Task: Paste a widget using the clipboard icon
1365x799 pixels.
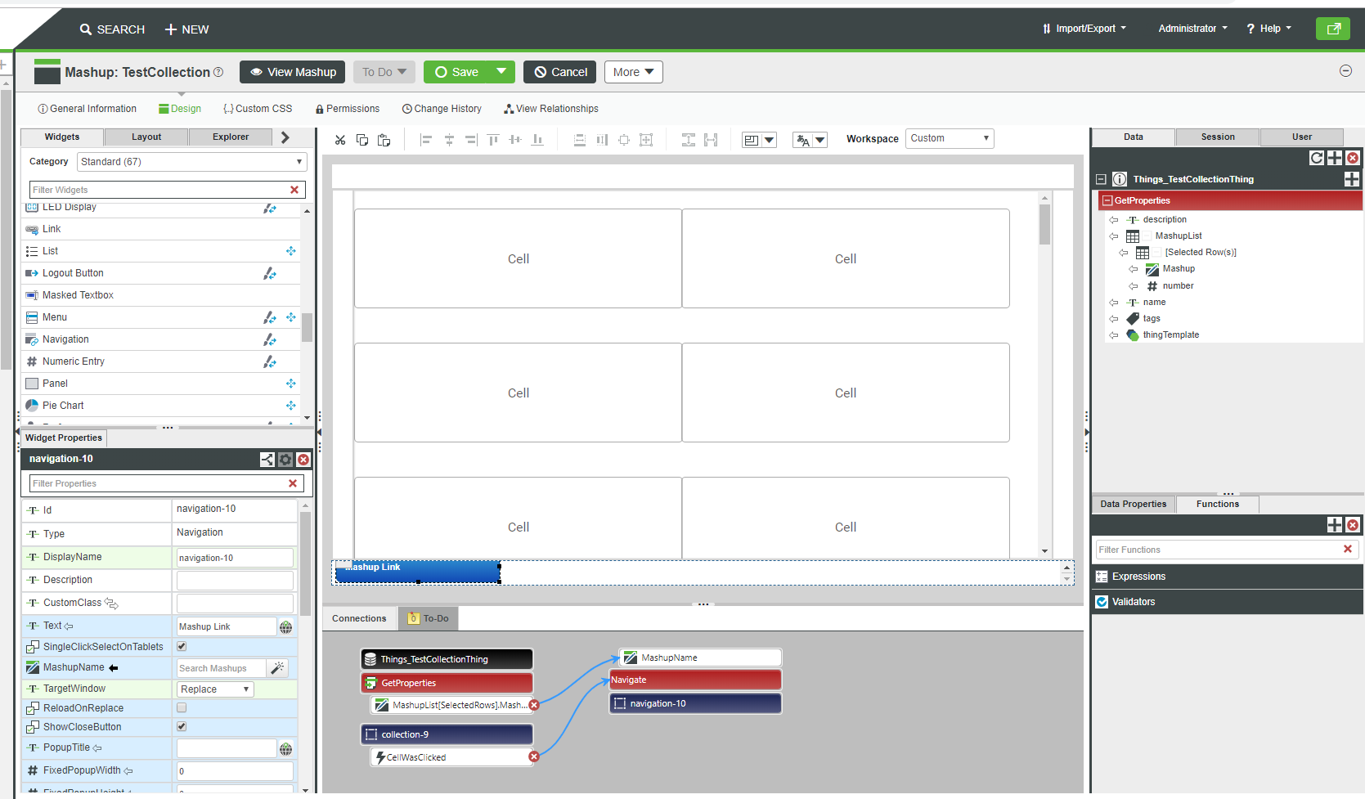Action: click(x=384, y=139)
